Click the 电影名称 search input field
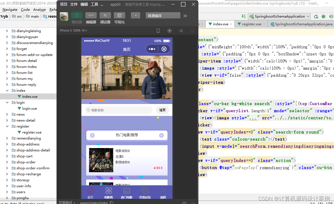This screenshot has height=204, width=334. 119,110
